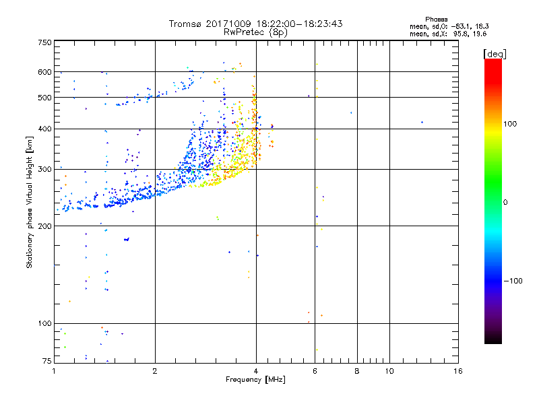This screenshot has width=539, height=404.
Task: Click the "[deg]" colorbar unit label
Action: pos(495,54)
